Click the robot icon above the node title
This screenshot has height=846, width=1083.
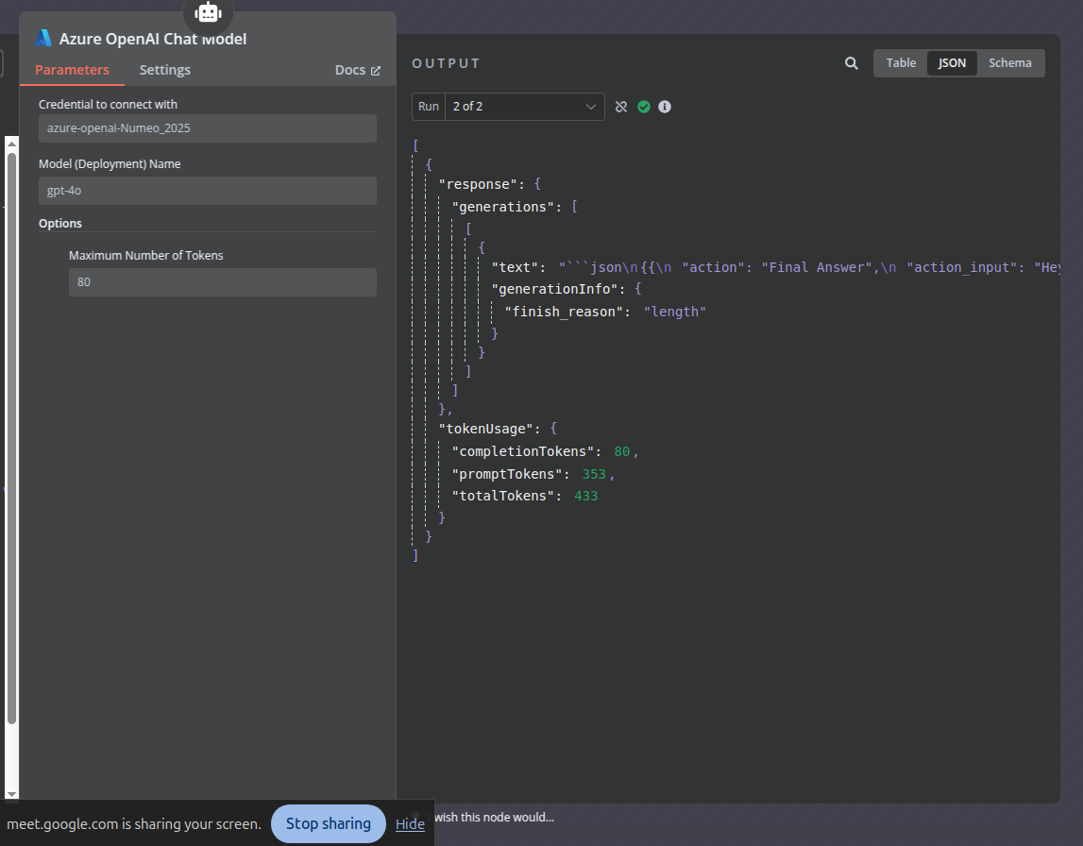pyautogui.click(x=208, y=12)
